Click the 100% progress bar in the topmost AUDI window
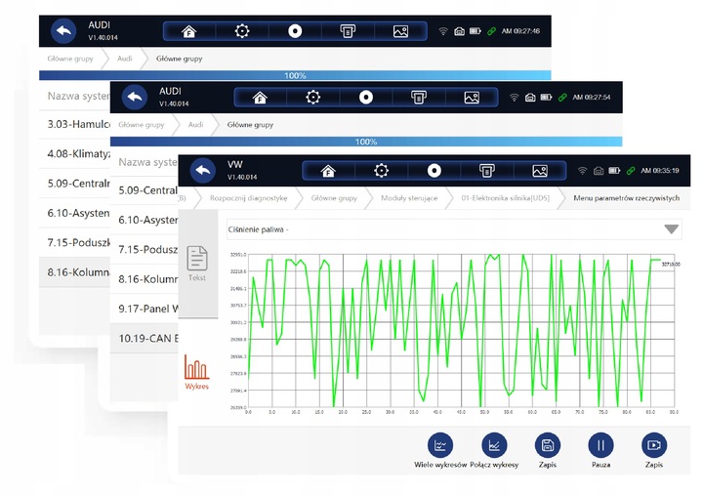The height and width of the screenshot is (496, 703). click(x=295, y=75)
